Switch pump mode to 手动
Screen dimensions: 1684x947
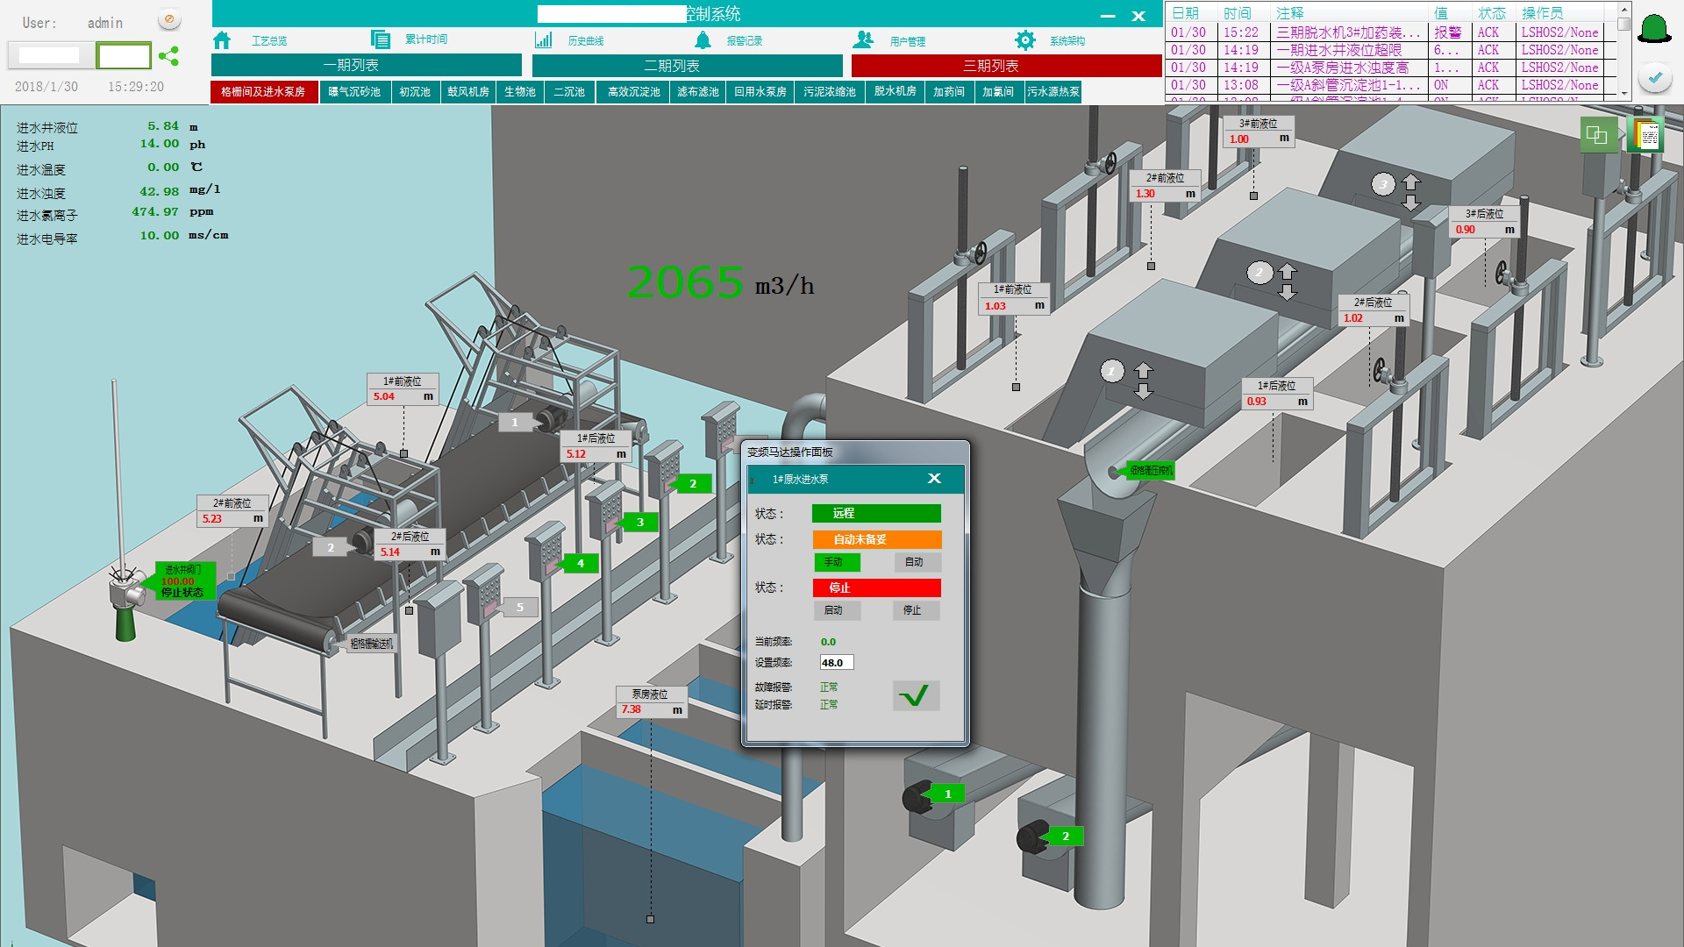tap(836, 562)
